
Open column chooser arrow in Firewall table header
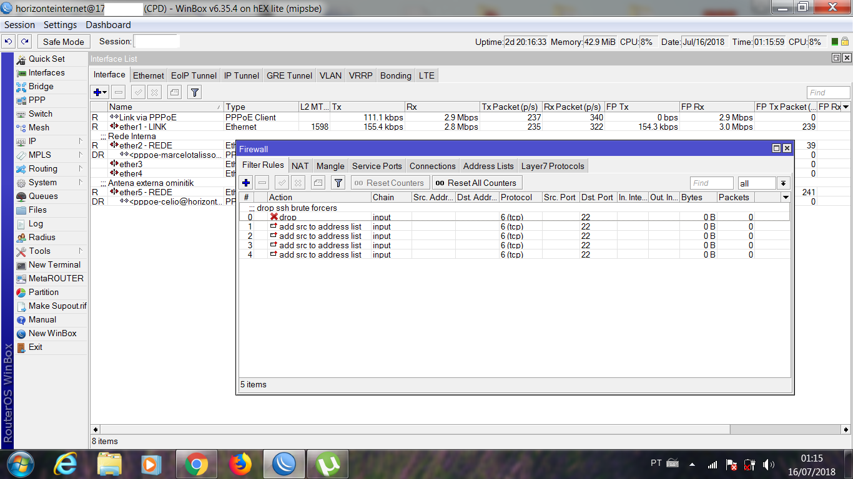click(x=786, y=197)
